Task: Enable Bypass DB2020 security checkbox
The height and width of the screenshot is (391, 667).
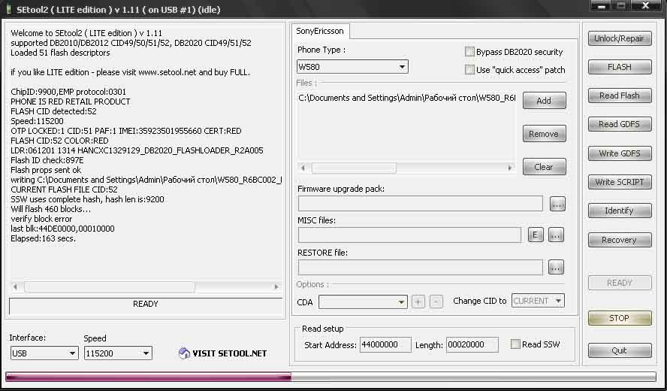Action: point(469,52)
